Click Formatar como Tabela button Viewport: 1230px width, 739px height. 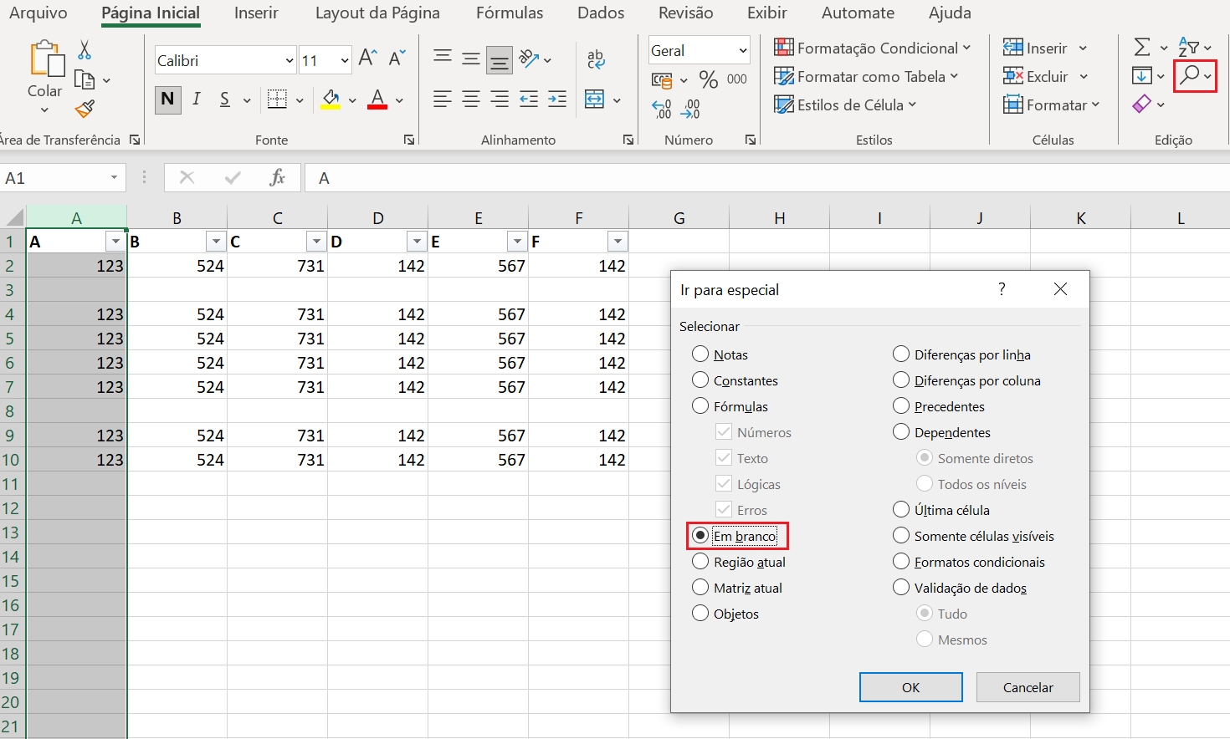[866, 77]
